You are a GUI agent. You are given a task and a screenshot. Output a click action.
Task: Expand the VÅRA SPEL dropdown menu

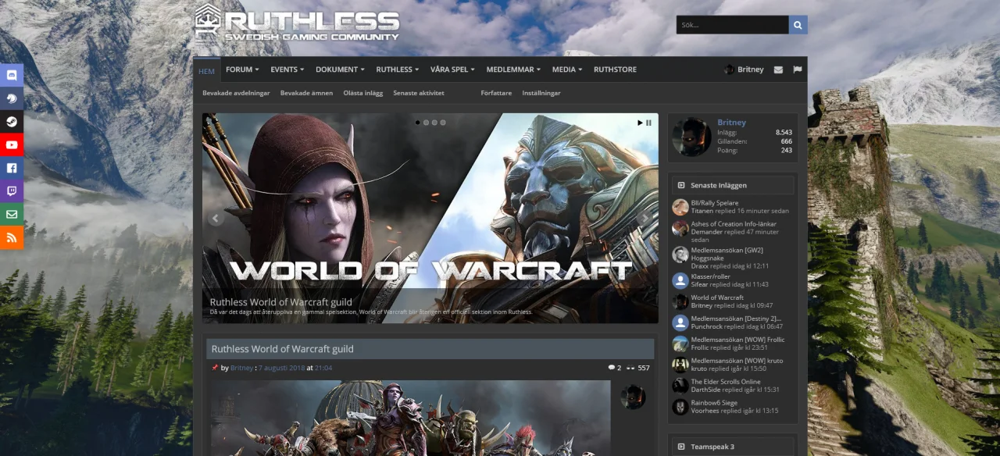(452, 69)
